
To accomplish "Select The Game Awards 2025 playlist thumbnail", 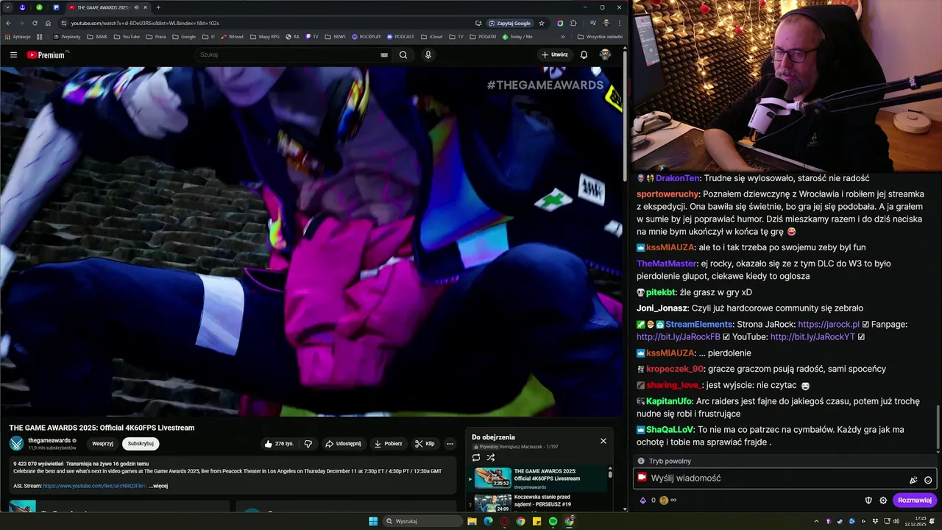I will click(x=493, y=478).
